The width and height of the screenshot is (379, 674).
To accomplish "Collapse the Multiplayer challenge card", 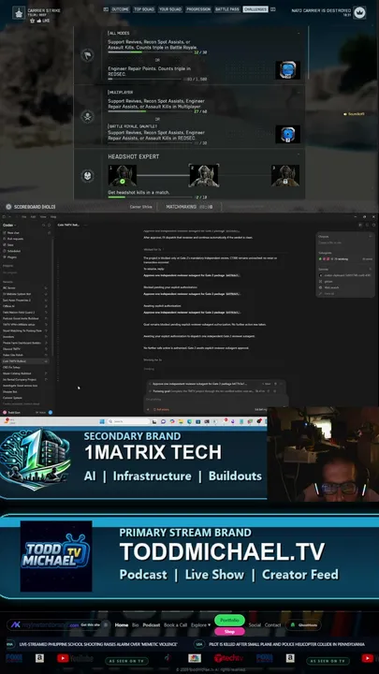I will point(299,93).
